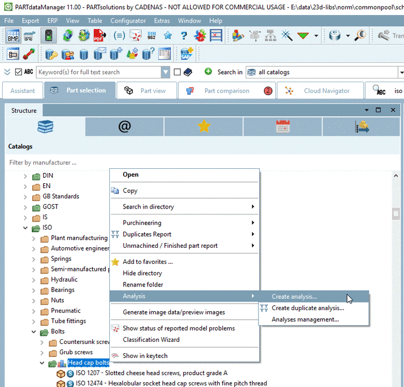404x387 pixels.
Task: Click the magic wand toolbar icon
Action: (x=287, y=35)
